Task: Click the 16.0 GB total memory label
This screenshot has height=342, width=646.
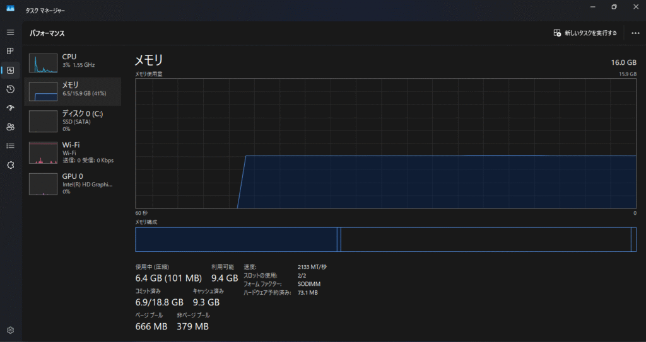Action: coord(624,62)
